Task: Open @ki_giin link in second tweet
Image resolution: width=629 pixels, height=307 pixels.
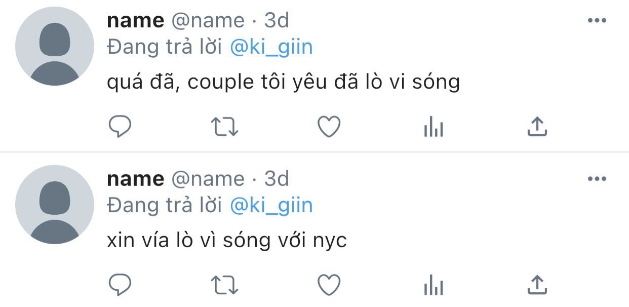Action: pyautogui.click(x=271, y=206)
